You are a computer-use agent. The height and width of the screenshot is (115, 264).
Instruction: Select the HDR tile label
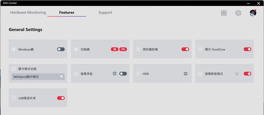coord(146,74)
